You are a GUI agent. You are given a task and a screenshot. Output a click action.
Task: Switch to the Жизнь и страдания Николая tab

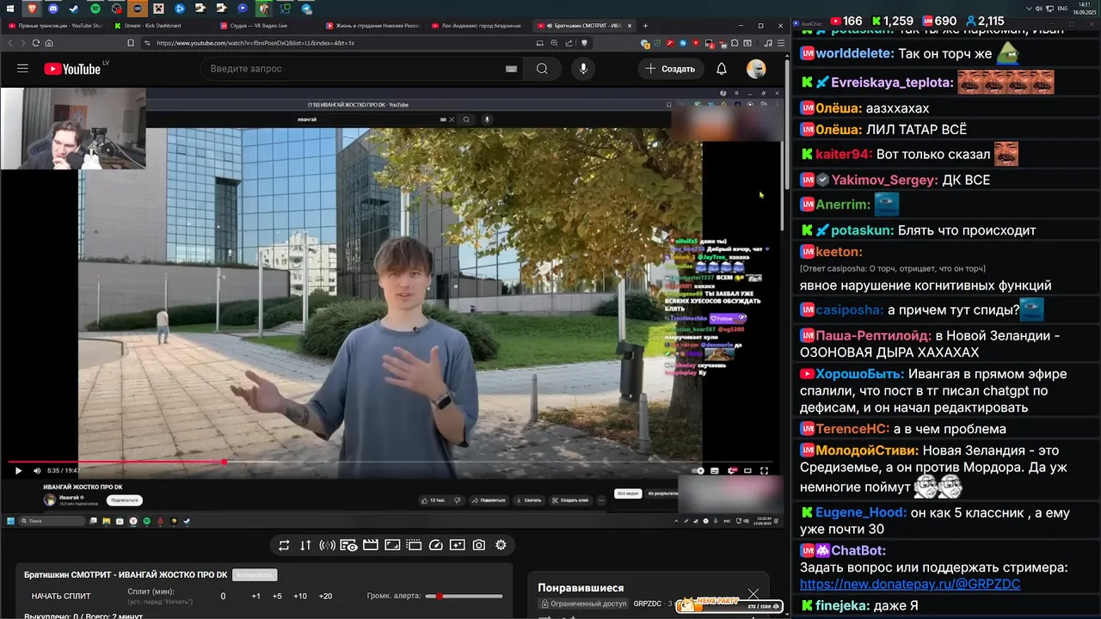[372, 26]
